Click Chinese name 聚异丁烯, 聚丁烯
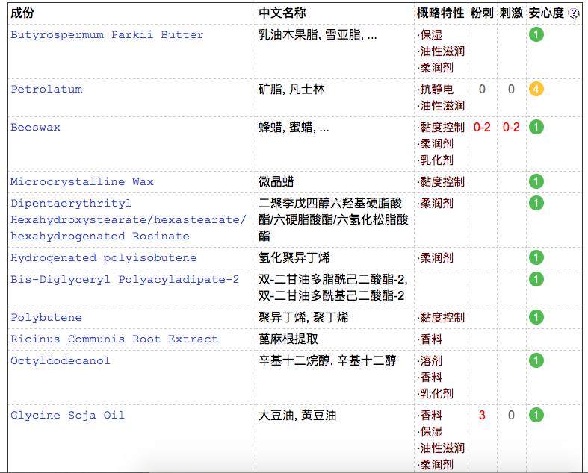The width and height of the screenshot is (588, 473). [303, 318]
